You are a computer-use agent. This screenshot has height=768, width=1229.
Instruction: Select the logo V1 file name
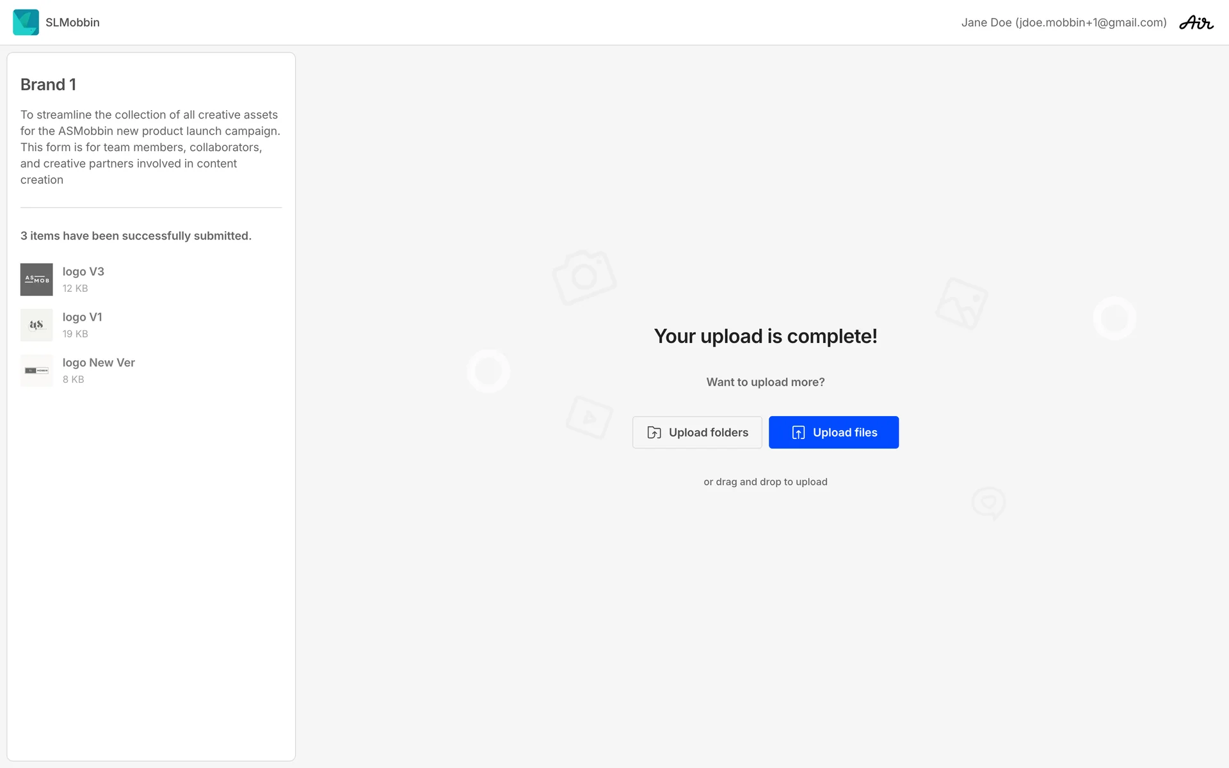tap(82, 317)
